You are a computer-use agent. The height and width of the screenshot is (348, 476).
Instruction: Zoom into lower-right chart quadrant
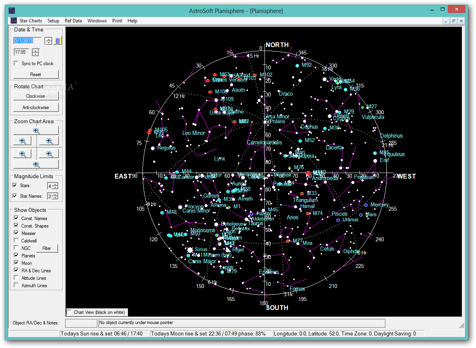(x=49, y=154)
